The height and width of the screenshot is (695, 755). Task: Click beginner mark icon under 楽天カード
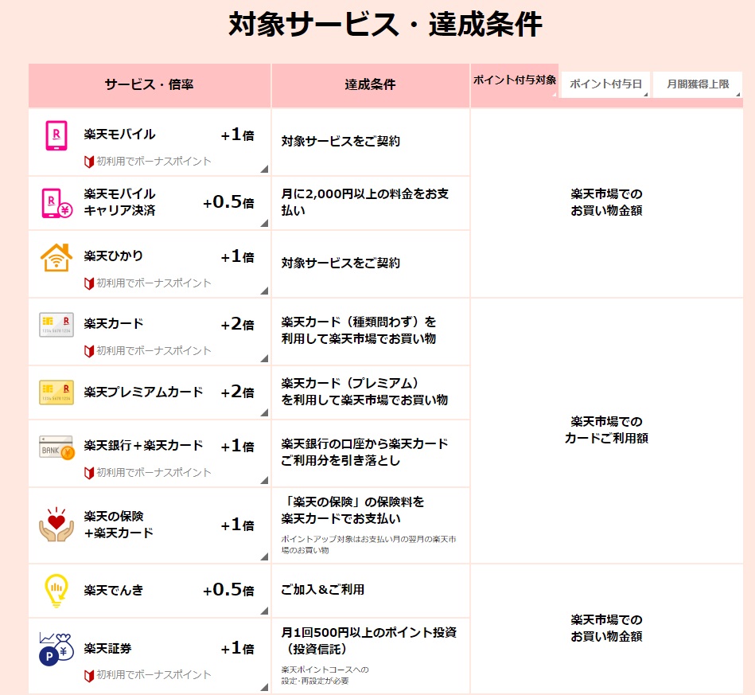point(89,351)
